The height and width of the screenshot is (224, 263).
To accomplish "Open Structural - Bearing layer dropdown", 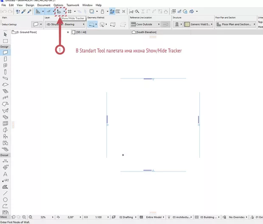I will click(65, 25).
